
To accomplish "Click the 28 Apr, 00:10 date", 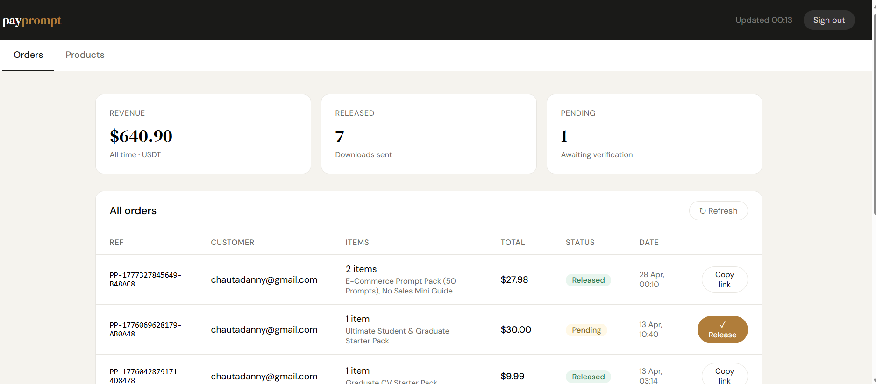I will (651, 279).
